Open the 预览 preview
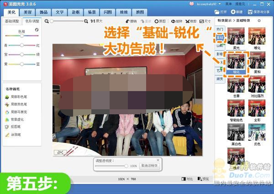Screen dimensions: 274x194 (203, 179)
